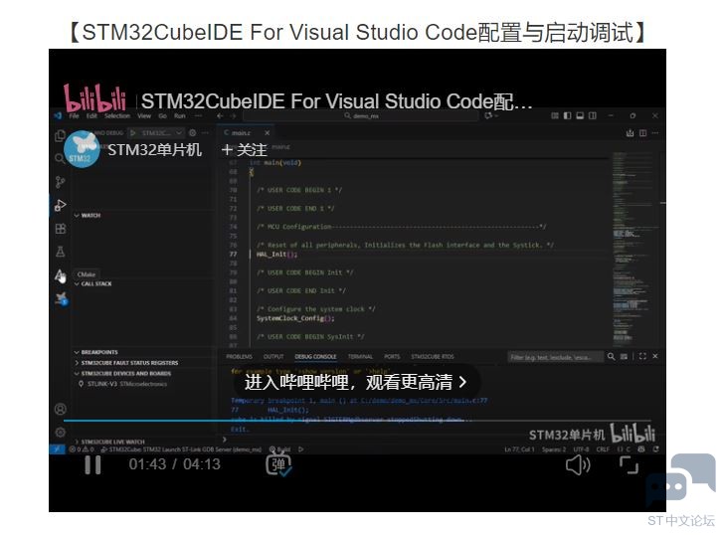Open fullscreen video mode
The image size is (724, 536).
(x=629, y=465)
